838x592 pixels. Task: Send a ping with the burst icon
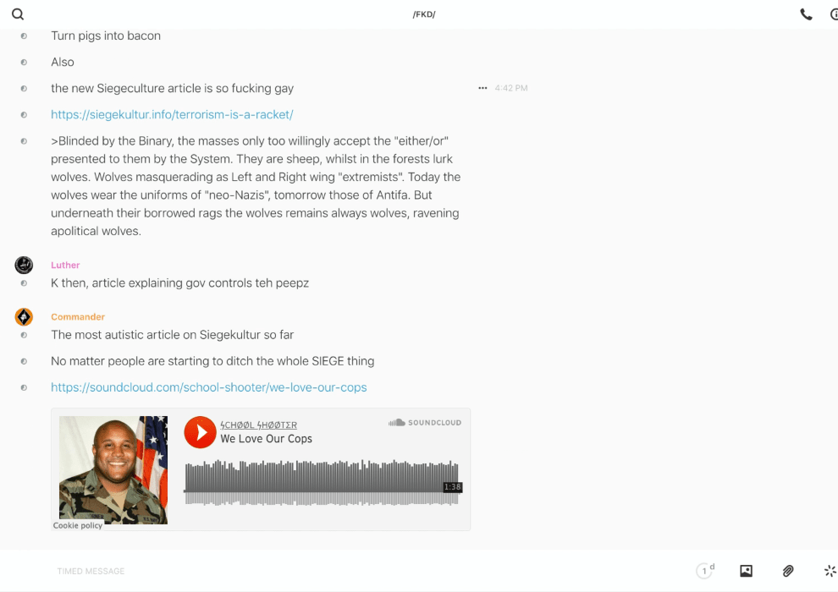pyautogui.click(x=830, y=571)
